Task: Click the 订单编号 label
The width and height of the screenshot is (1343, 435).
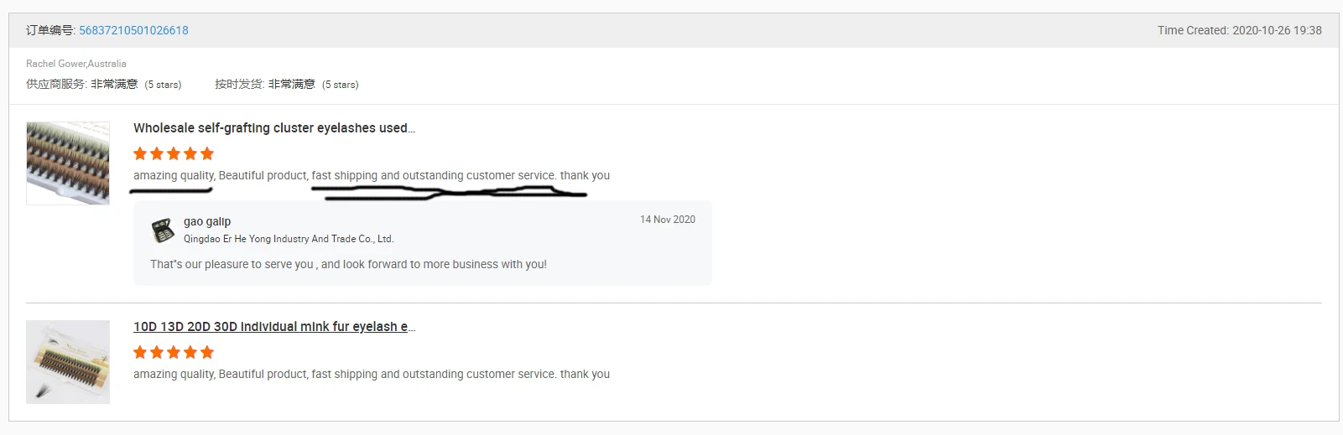Action: [49, 30]
